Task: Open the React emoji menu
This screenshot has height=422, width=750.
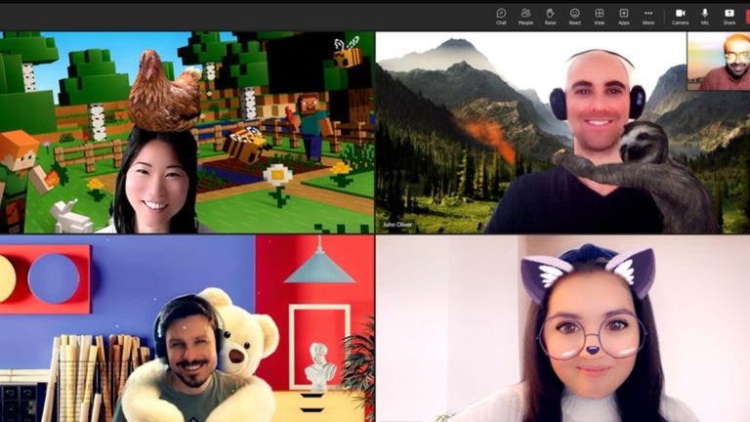Action: pos(574,17)
